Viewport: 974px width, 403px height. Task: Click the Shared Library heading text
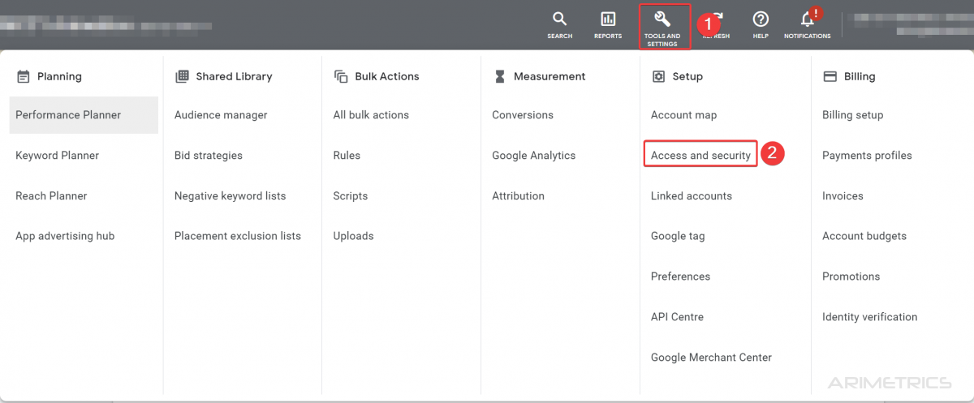tap(234, 76)
